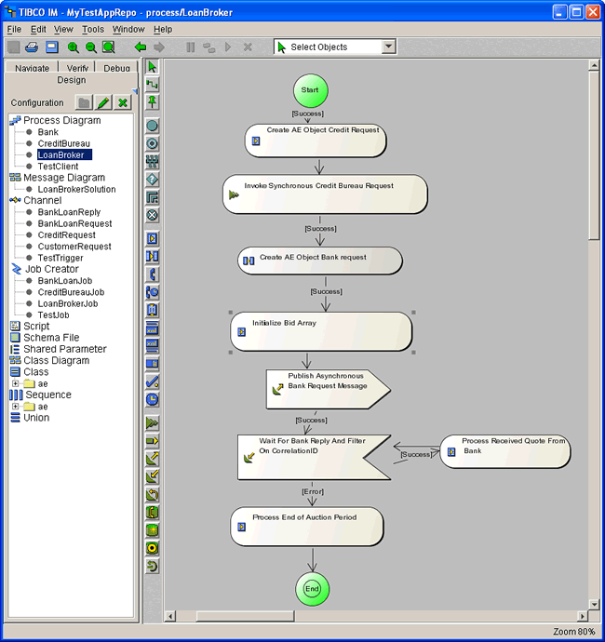Select the undo-style loop tool at palette bottom
The image size is (605, 642).
[153, 567]
